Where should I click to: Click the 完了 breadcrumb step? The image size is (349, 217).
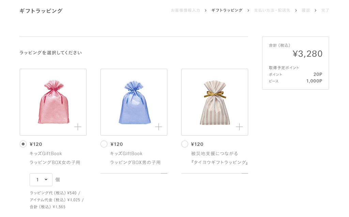325,11
